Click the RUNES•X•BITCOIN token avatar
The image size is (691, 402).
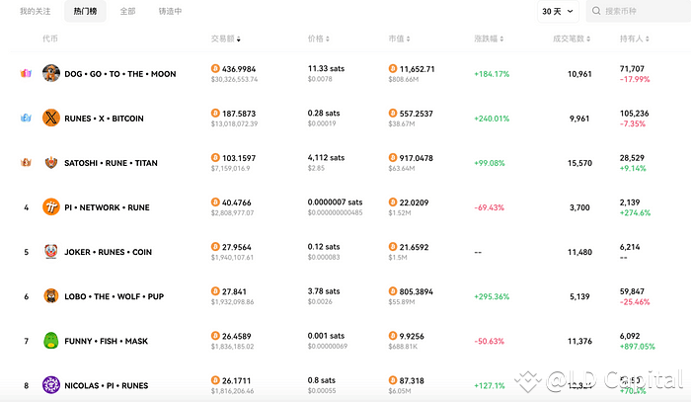50,118
